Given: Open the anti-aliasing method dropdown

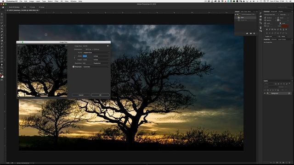Looking at the screenshot, I should tap(285, 37).
